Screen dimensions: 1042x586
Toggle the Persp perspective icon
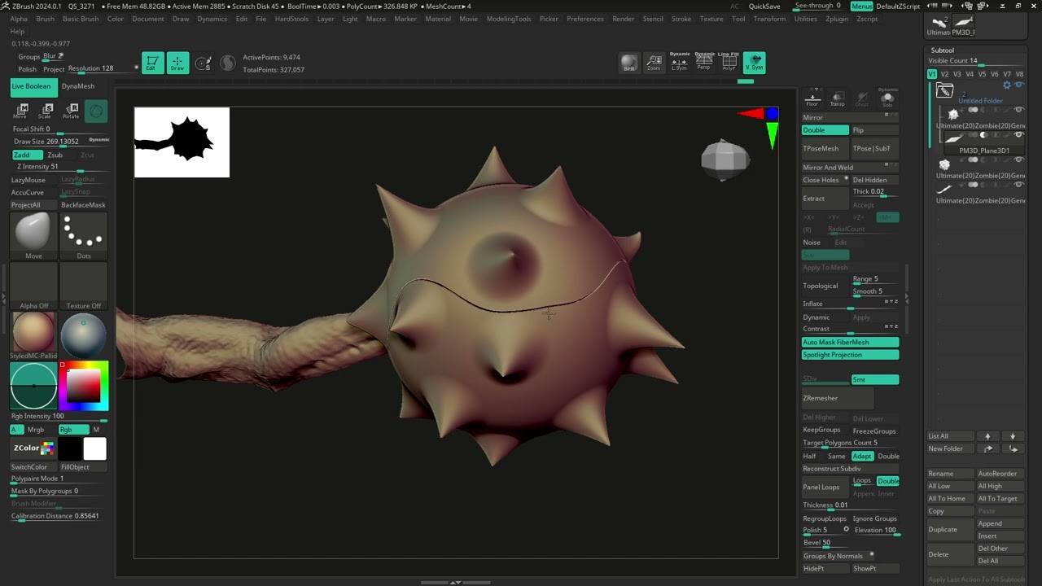click(x=704, y=62)
